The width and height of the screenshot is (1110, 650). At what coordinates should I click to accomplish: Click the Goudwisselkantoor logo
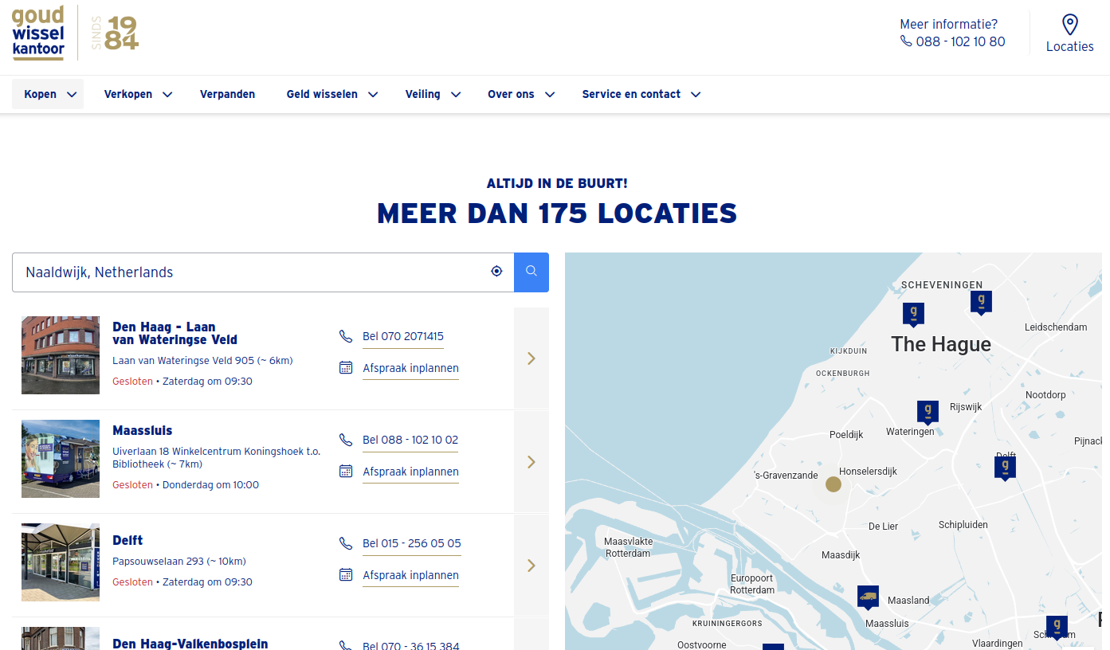click(38, 33)
